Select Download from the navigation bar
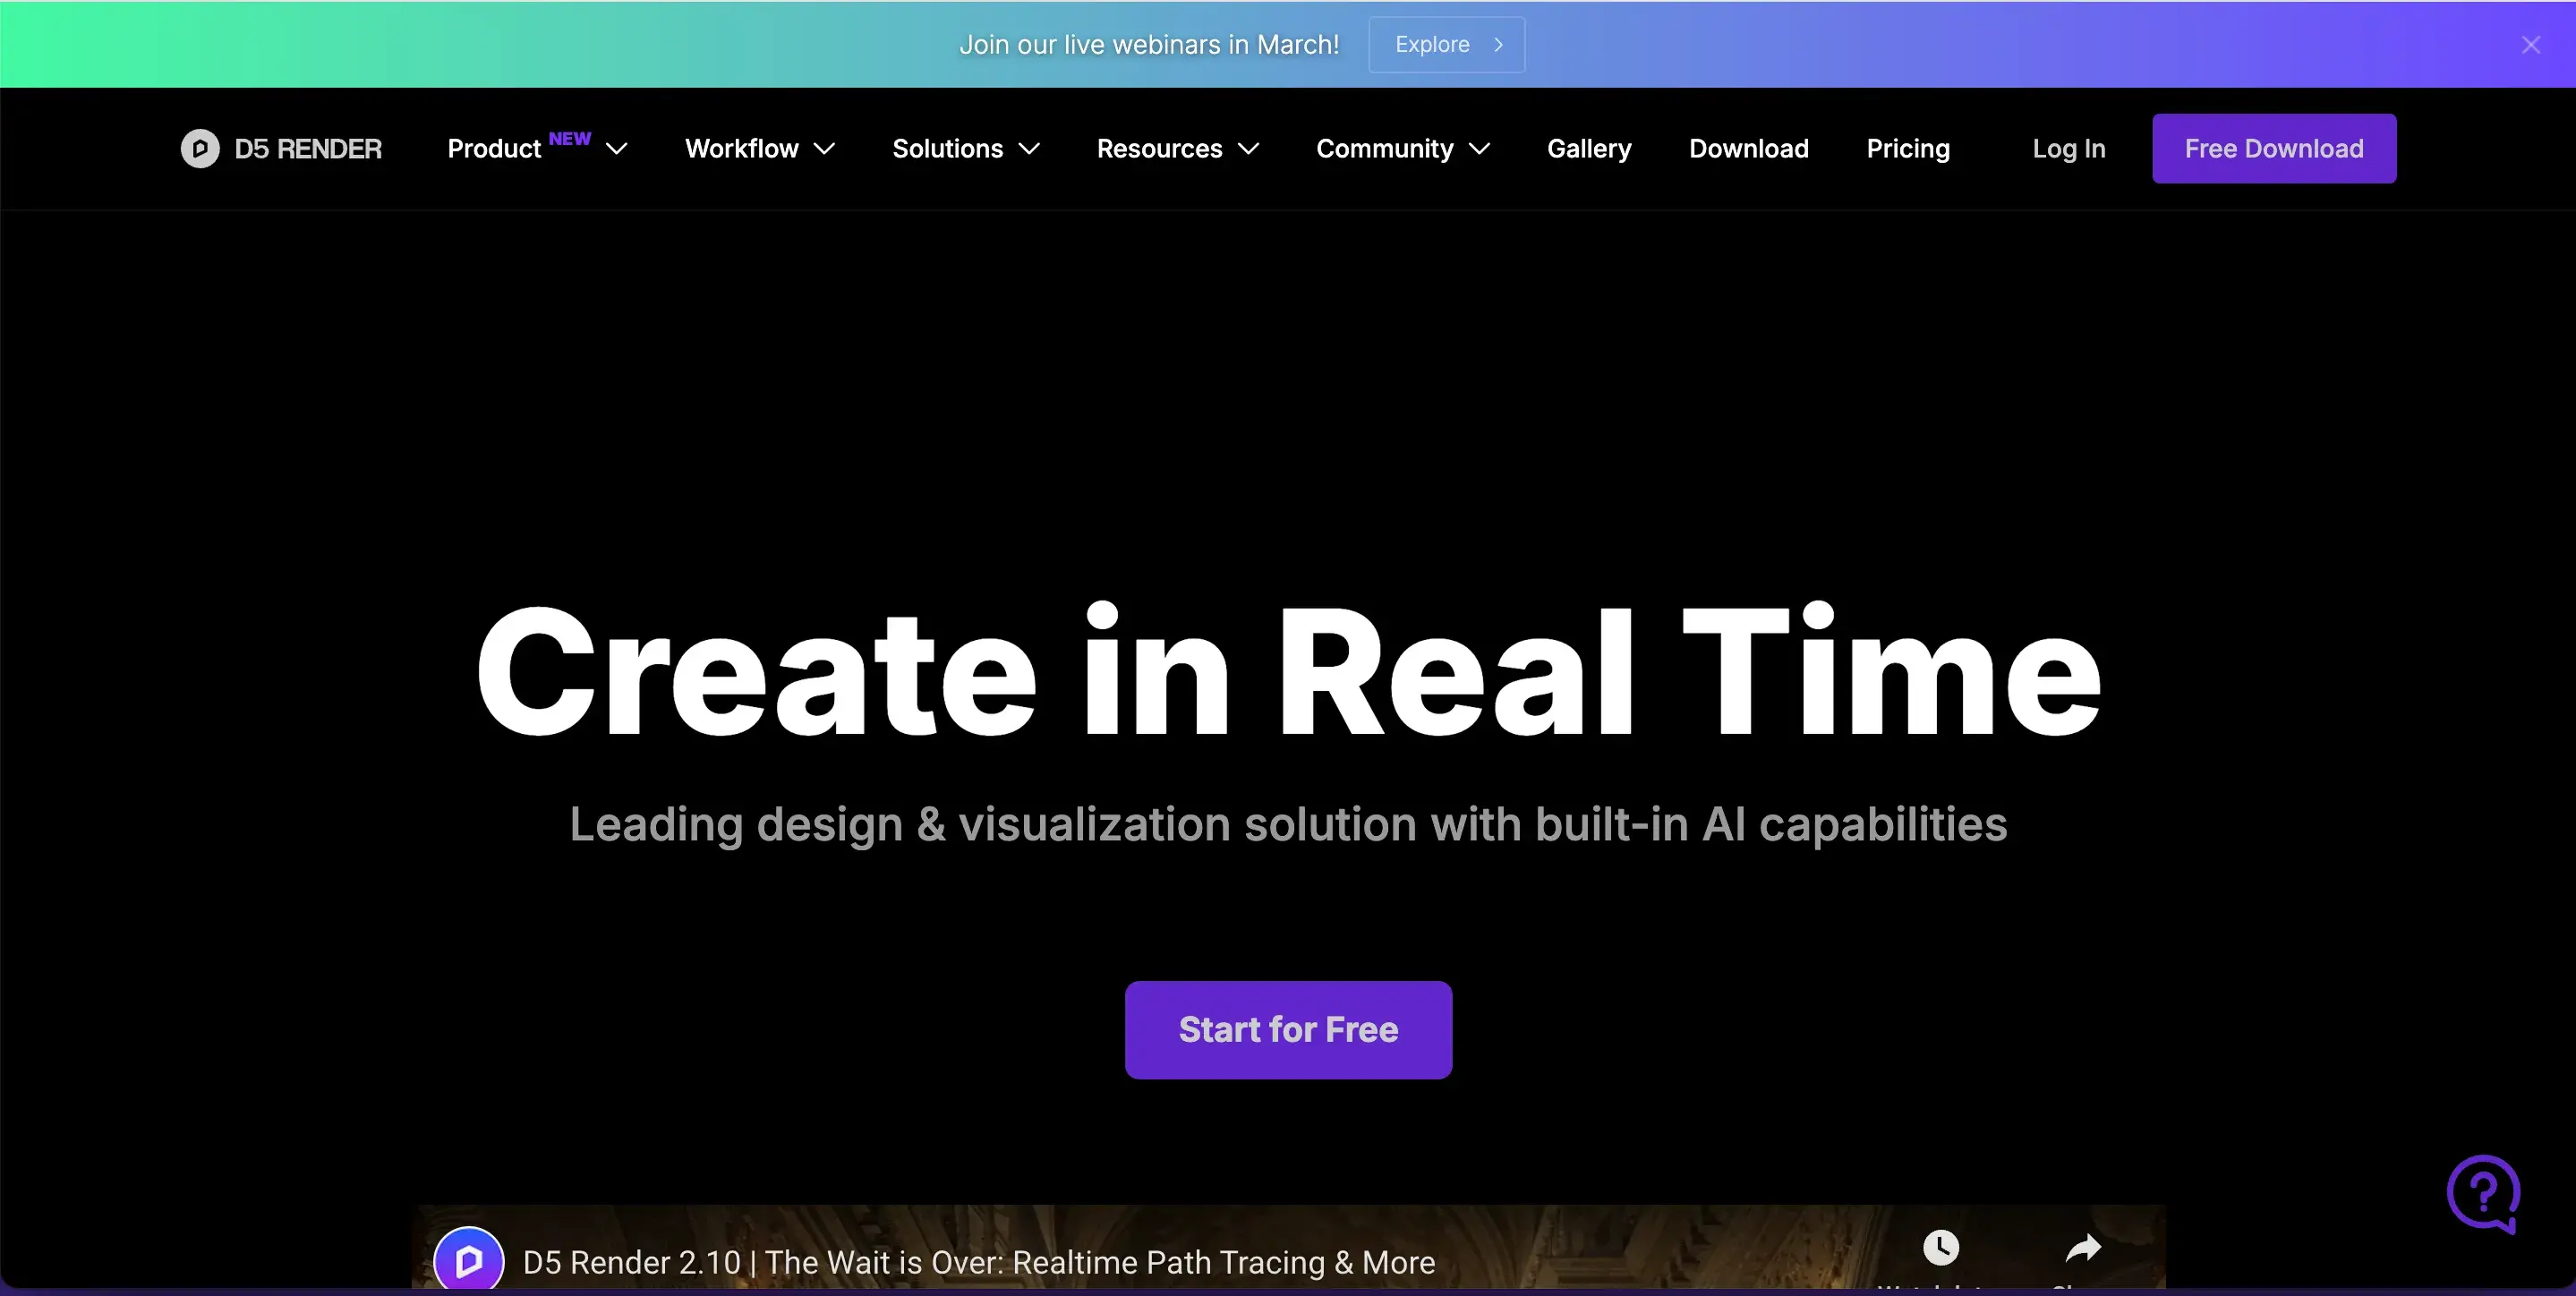The width and height of the screenshot is (2576, 1296). click(x=1749, y=148)
